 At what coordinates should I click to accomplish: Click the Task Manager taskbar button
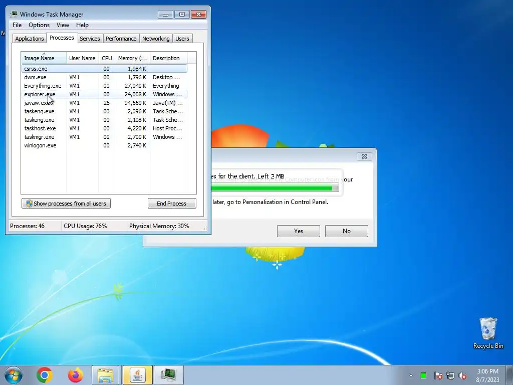pos(169,375)
